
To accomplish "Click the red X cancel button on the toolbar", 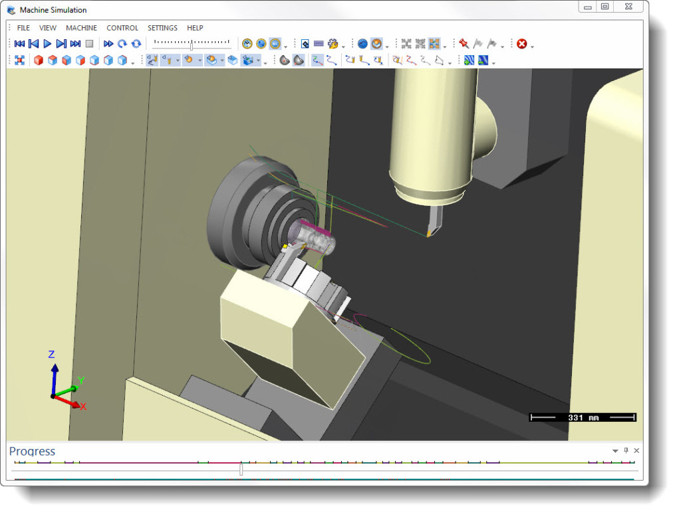I will 523,44.
